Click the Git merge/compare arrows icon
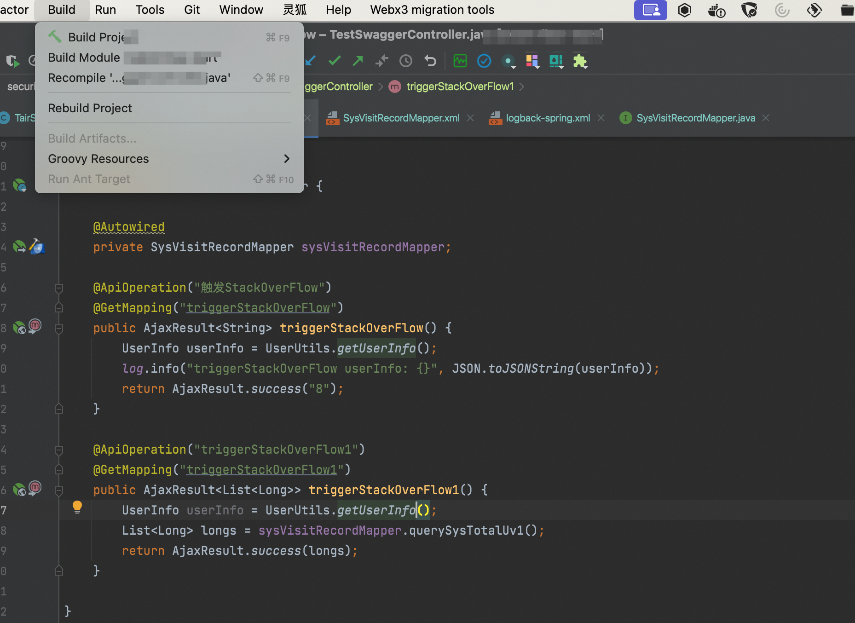 pos(381,61)
